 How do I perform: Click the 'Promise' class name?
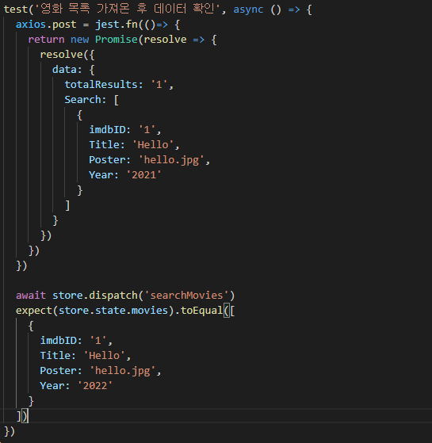pos(117,40)
